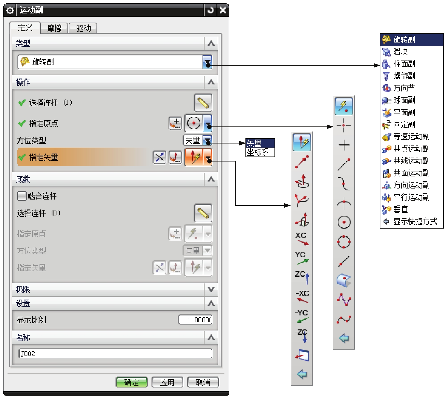Open the 指定原点 point type dropdown arrow
The width and height of the screenshot is (446, 398).
[208, 123]
